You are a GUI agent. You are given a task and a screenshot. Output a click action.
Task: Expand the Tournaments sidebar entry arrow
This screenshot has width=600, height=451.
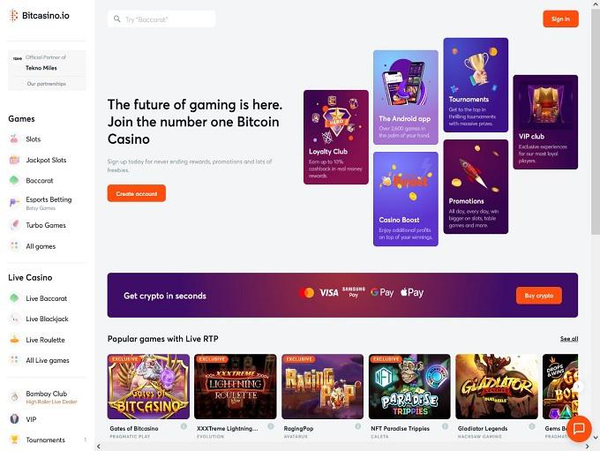(x=85, y=440)
